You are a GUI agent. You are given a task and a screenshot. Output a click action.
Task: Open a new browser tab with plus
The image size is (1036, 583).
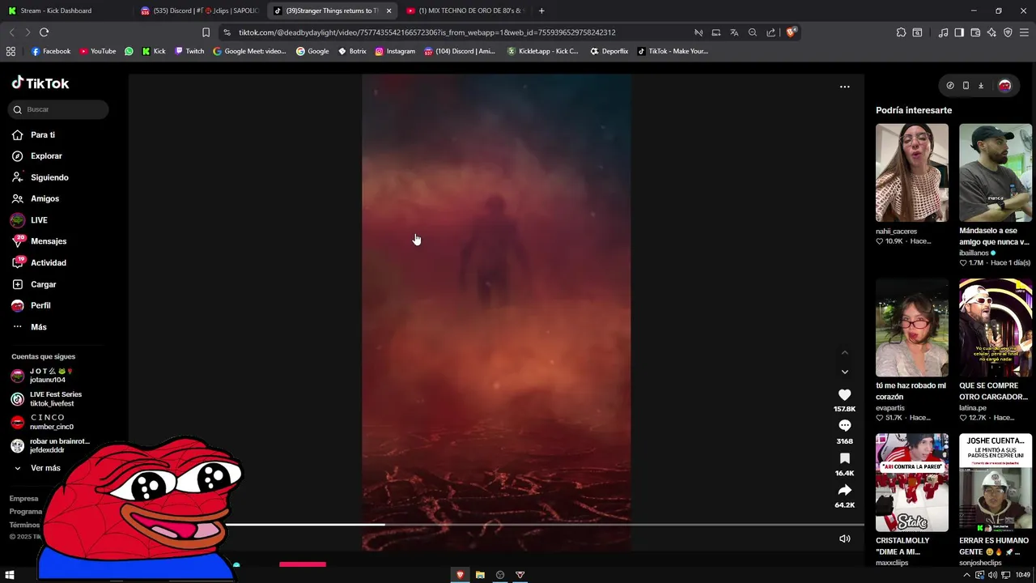541,11
